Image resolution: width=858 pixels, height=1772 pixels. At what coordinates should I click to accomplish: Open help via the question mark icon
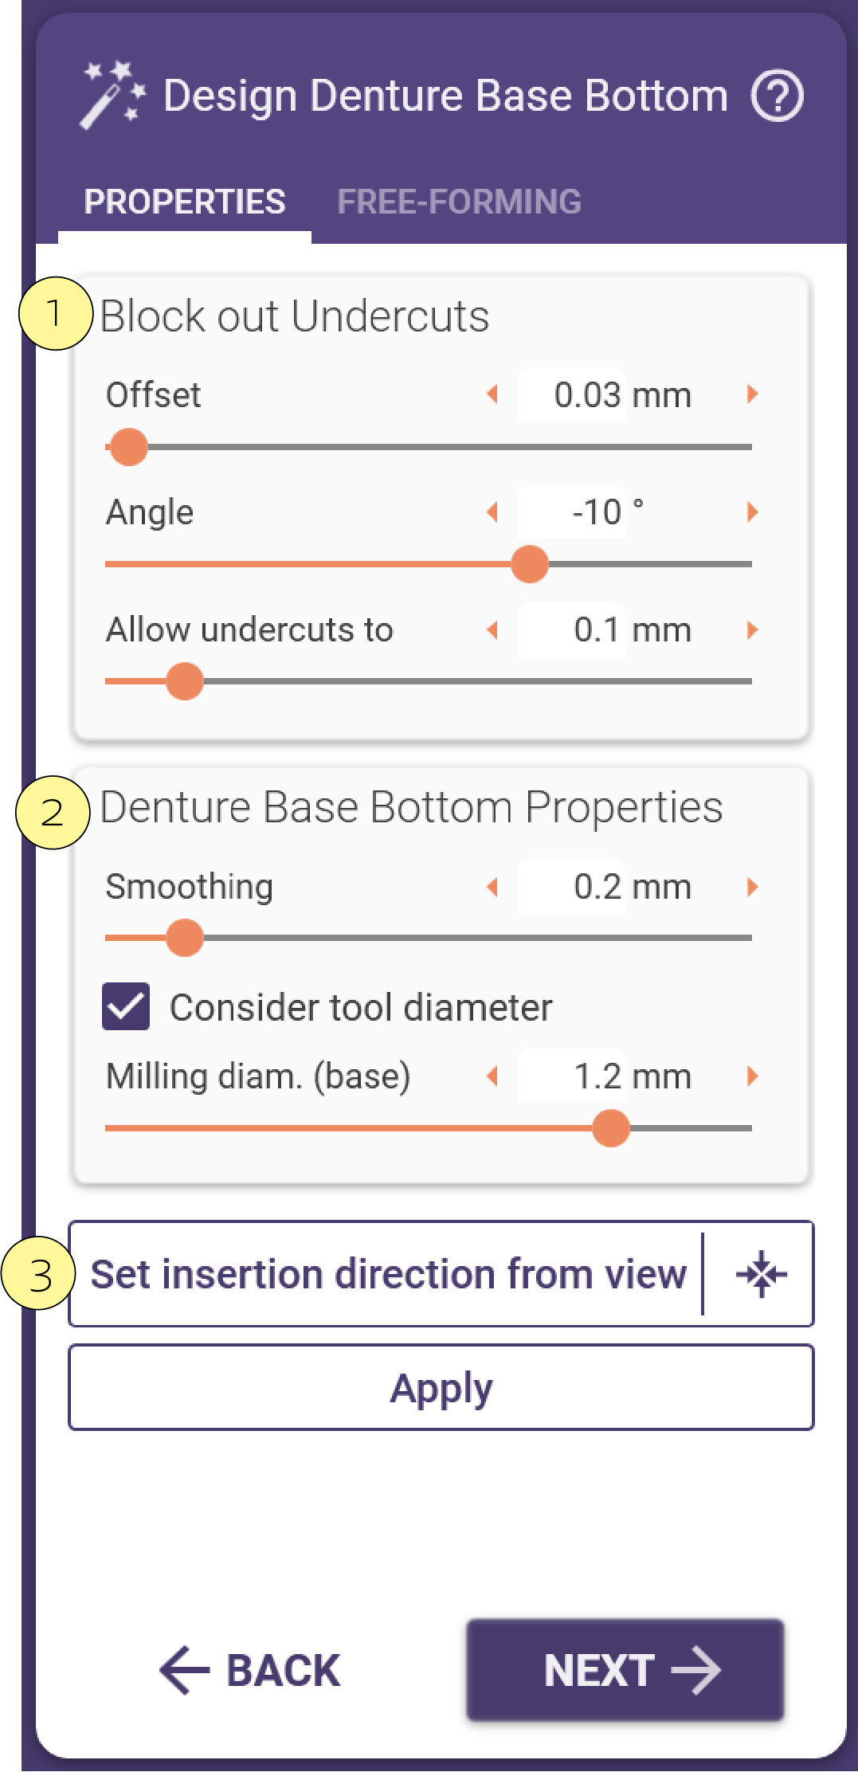pyautogui.click(x=777, y=96)
